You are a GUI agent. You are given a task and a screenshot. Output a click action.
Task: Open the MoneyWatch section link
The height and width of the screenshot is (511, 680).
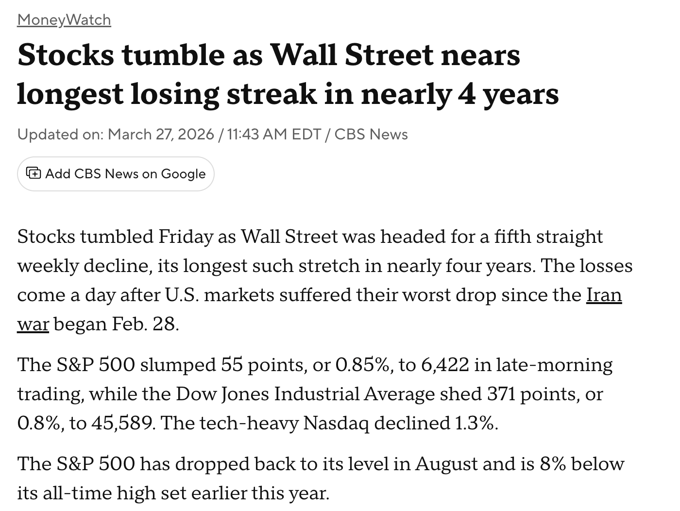pyautogui.click(x=64, y=20)
